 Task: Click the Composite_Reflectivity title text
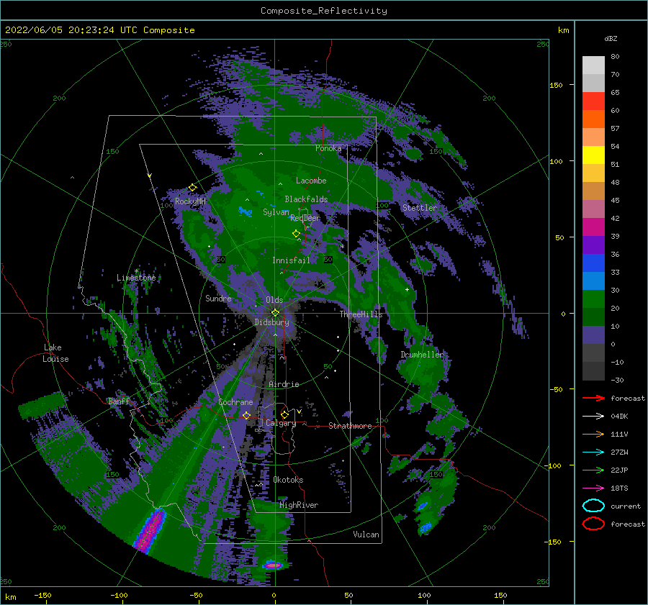pyautogui.click(x=323, y=11)
